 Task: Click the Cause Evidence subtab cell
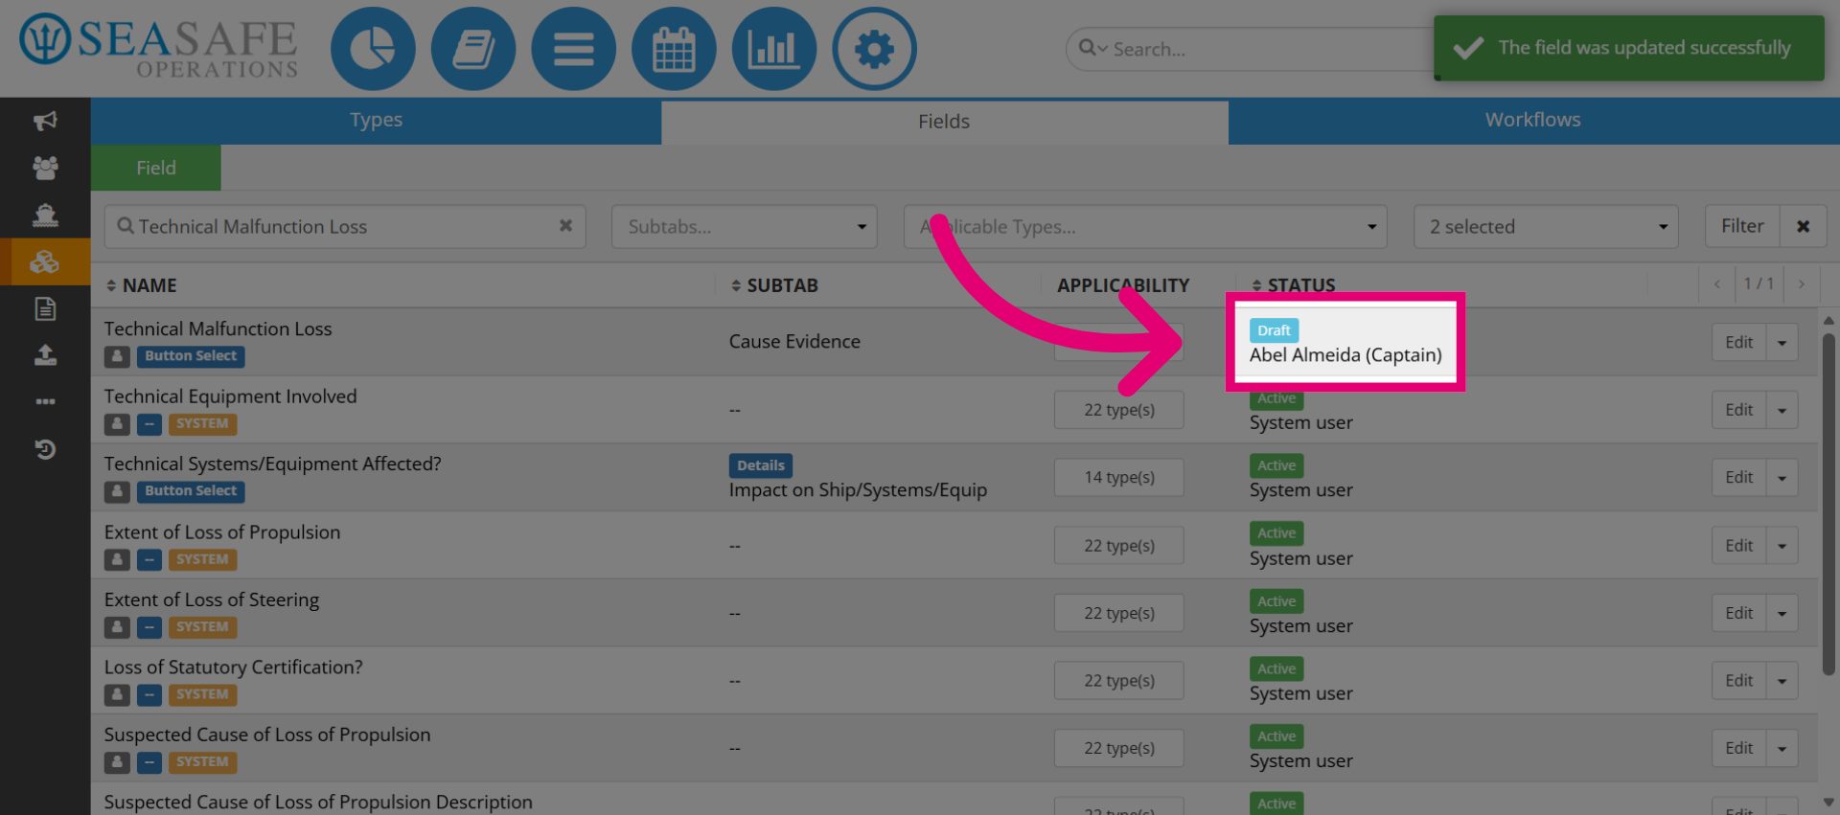[x=794, y=342]
